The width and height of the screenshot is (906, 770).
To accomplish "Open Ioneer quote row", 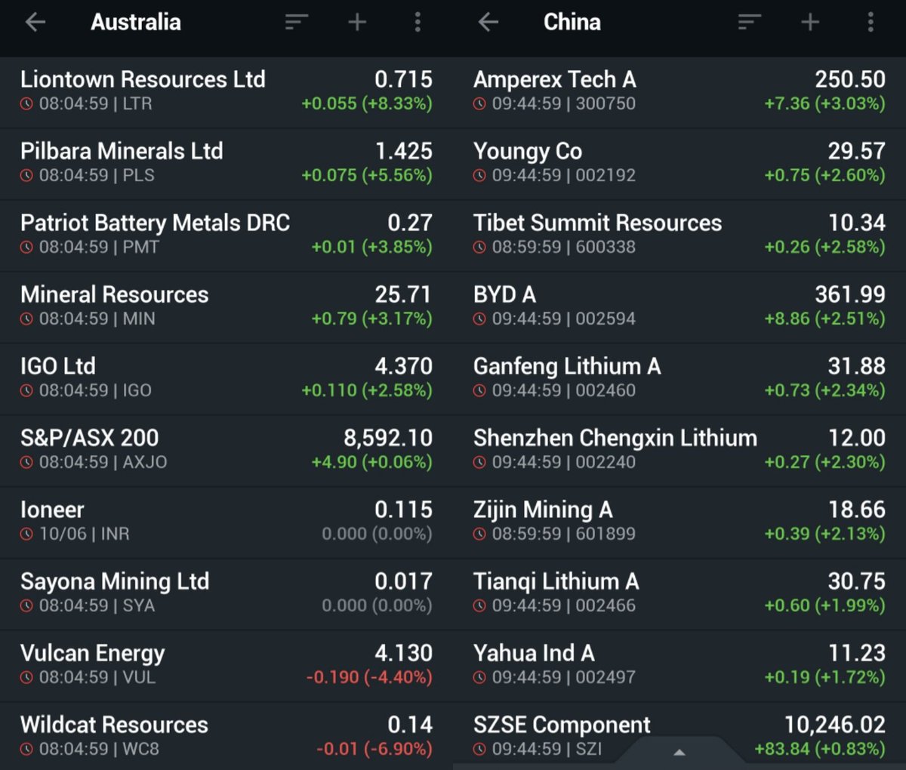I will 226,522.
